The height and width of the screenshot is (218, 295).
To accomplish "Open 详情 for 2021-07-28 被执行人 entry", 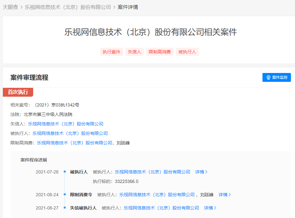I will [x=201, y=172].
